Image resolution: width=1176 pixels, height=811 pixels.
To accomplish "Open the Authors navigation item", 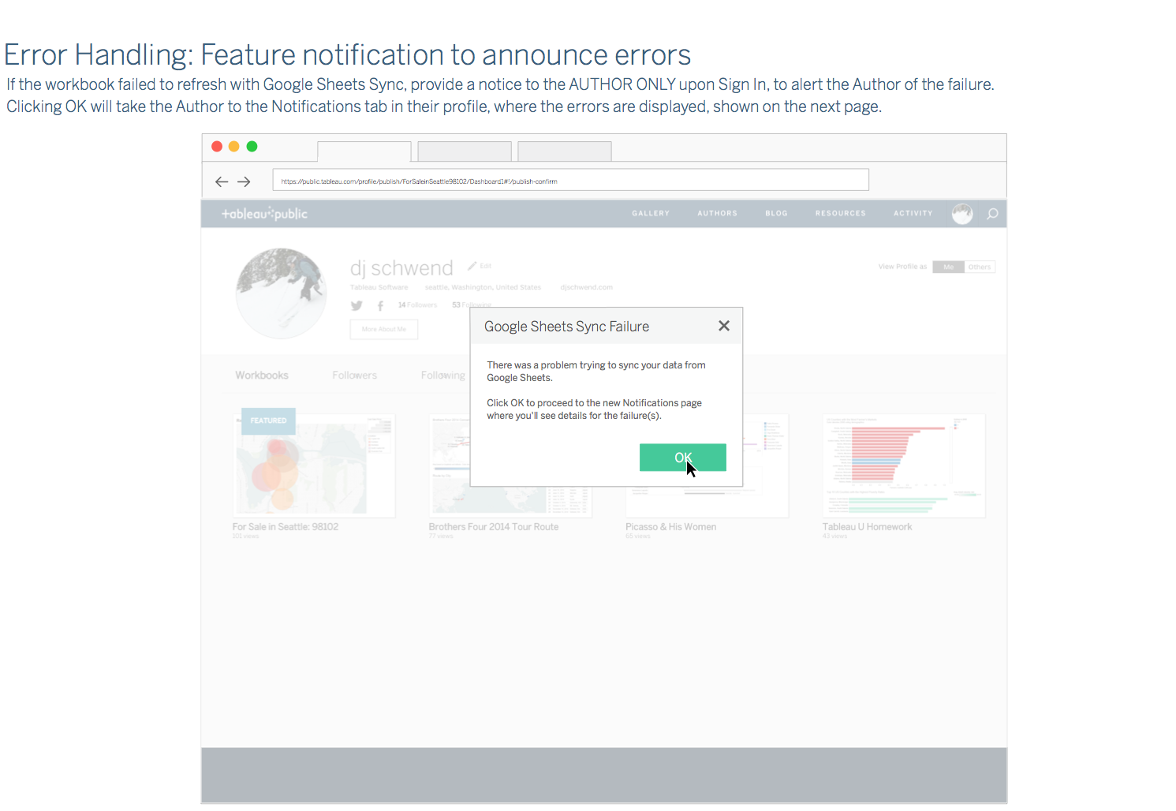I will coord(717,214).
